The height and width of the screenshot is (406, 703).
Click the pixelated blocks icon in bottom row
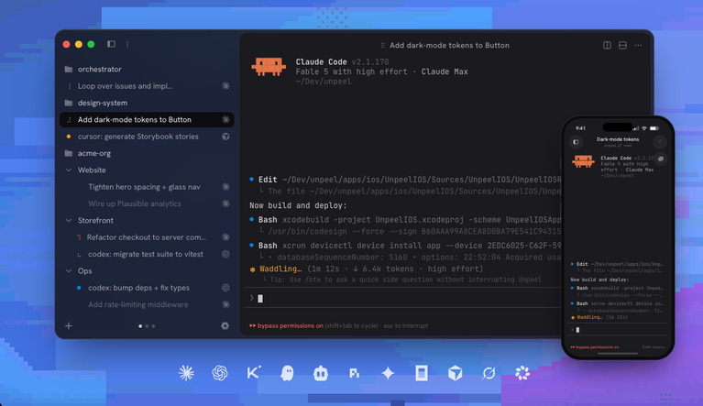tap(354, 373)
